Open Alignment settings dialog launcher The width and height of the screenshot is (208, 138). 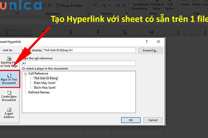click(88, 13)
